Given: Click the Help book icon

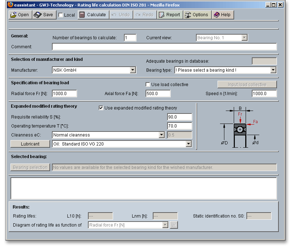Looking at the screenshot, I should pos(216,15).
